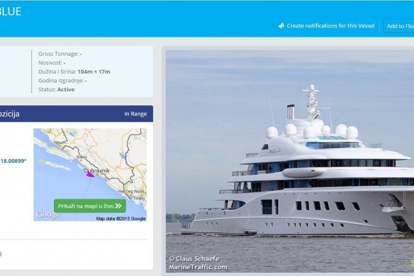Click the longitude coordinate 18.00899°
414x276 pixels.
tap(13, 161)
